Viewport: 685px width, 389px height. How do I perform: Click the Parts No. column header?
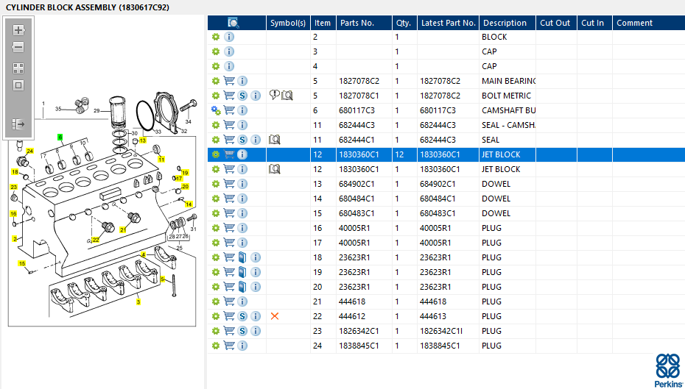(364, 23)
